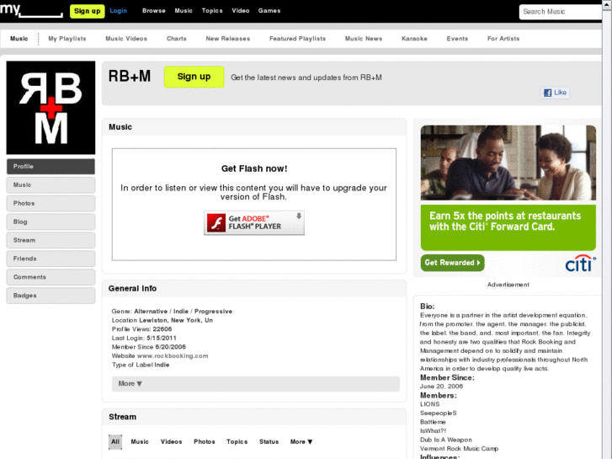612x459 pixels.
Task: Select Music in the left sidebar
Action: tap(51, 184)
